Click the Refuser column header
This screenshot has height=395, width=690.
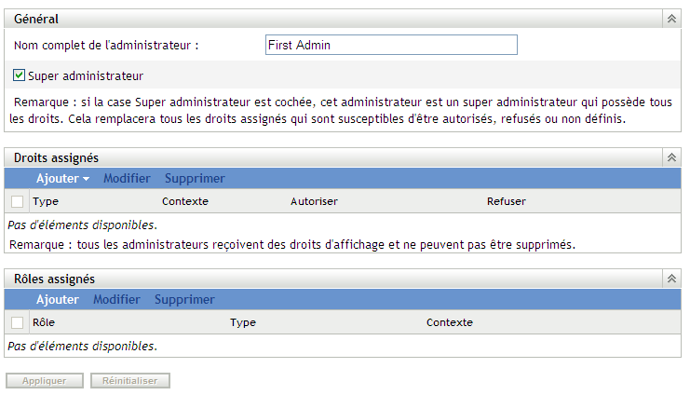[506, 201]
